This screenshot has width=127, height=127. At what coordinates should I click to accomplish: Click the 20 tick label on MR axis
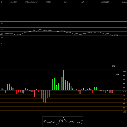pos(124,88)
